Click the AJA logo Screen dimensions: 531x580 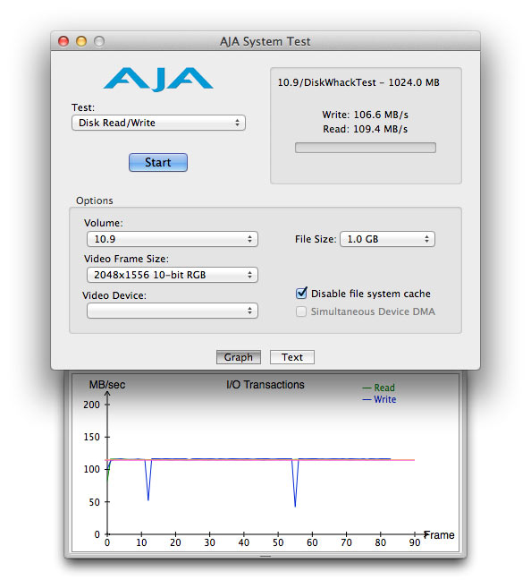click(x=158, y=79)
